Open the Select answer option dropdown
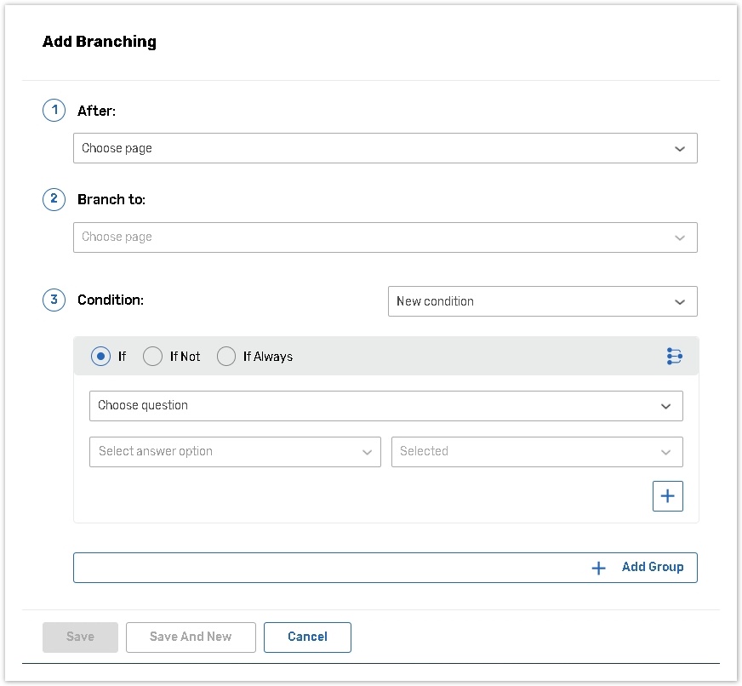The image size is (742, 686). point(235,452)
